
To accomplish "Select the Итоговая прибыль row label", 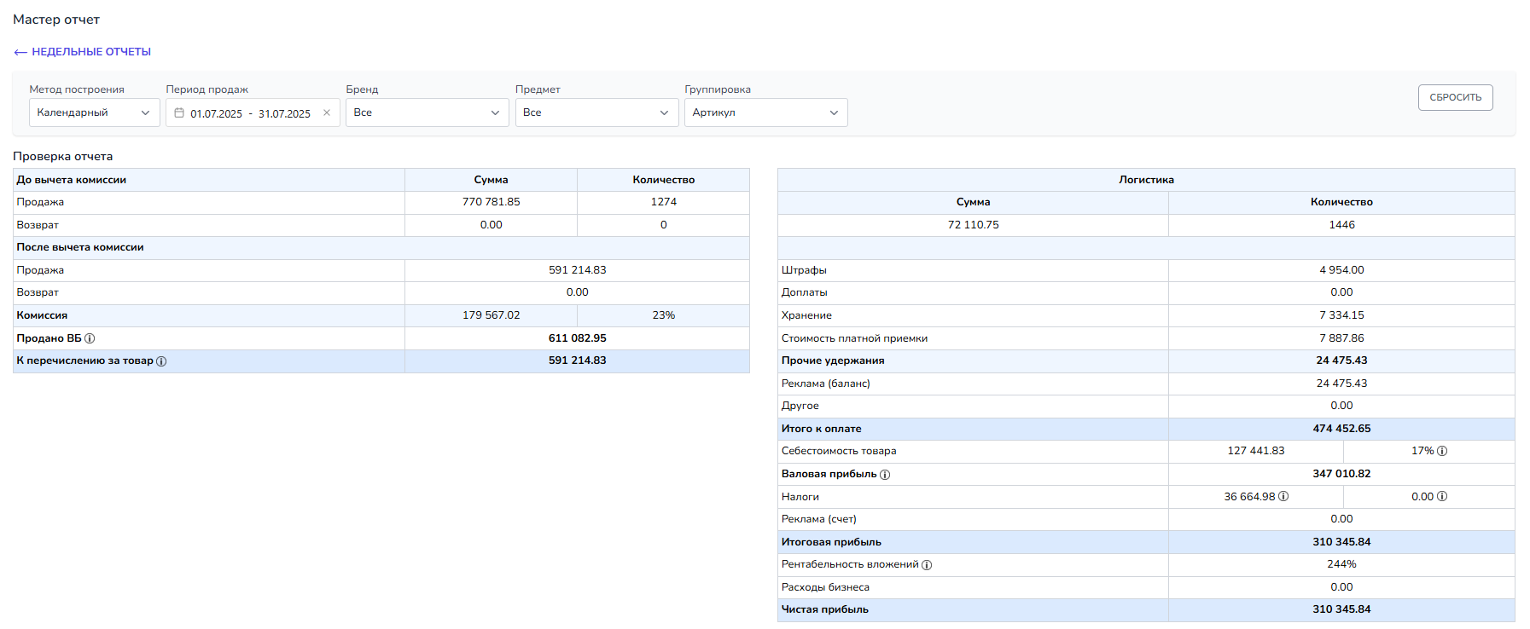I will coord(831,542).
